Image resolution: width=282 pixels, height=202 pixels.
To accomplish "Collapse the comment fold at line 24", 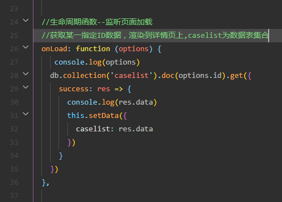I will [x=26, y=21].
